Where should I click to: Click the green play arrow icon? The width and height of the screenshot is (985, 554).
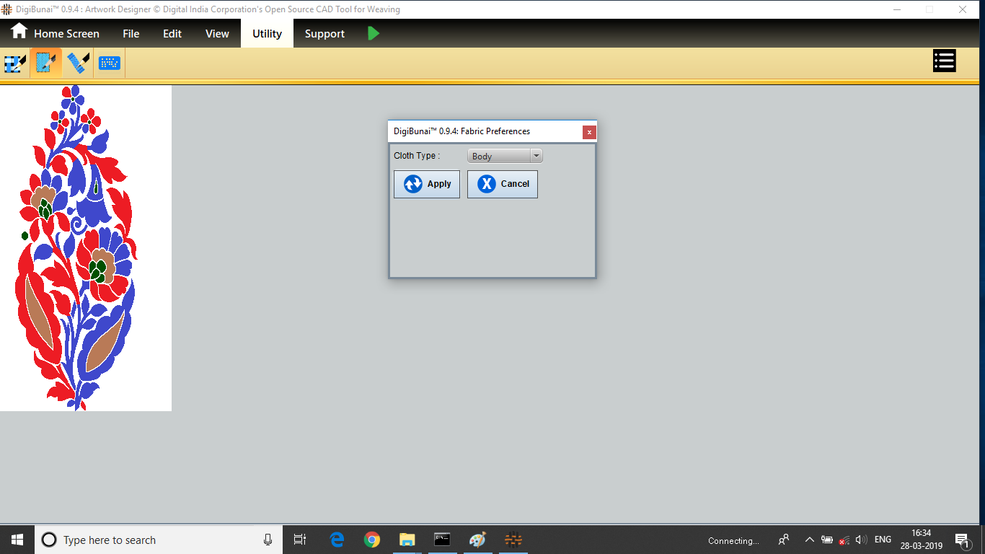click(x=373, y=33)
